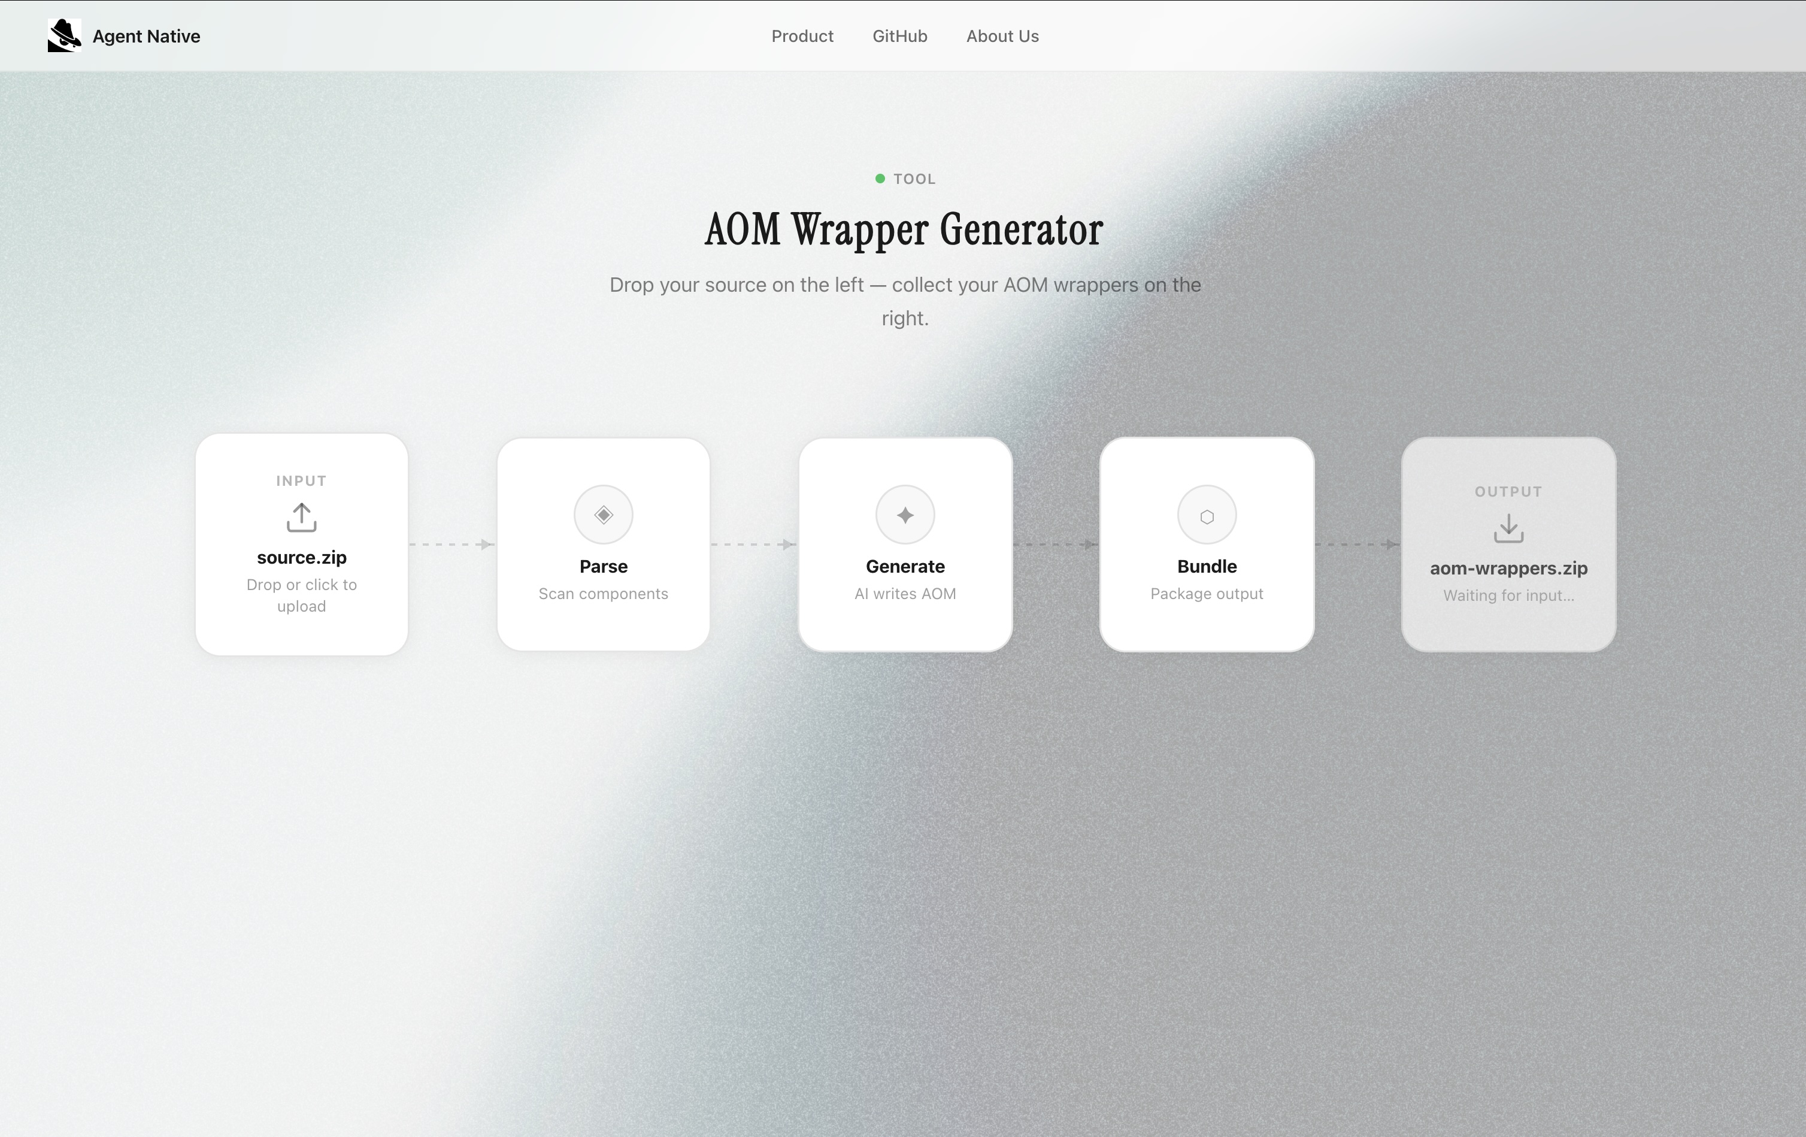Click the Bundle step hexagon icon
Image resolution: width=1806 pixels, height=1137 pixels.
(1206, 516)
